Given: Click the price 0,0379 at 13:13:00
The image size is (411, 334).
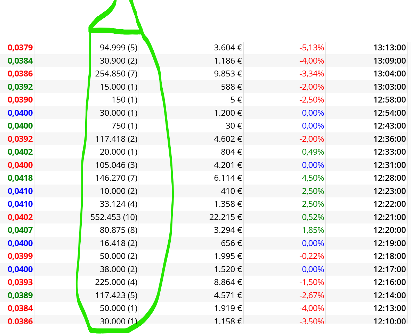Looking at the screenshot, I should pyautogui.click(x=20, y=48).
